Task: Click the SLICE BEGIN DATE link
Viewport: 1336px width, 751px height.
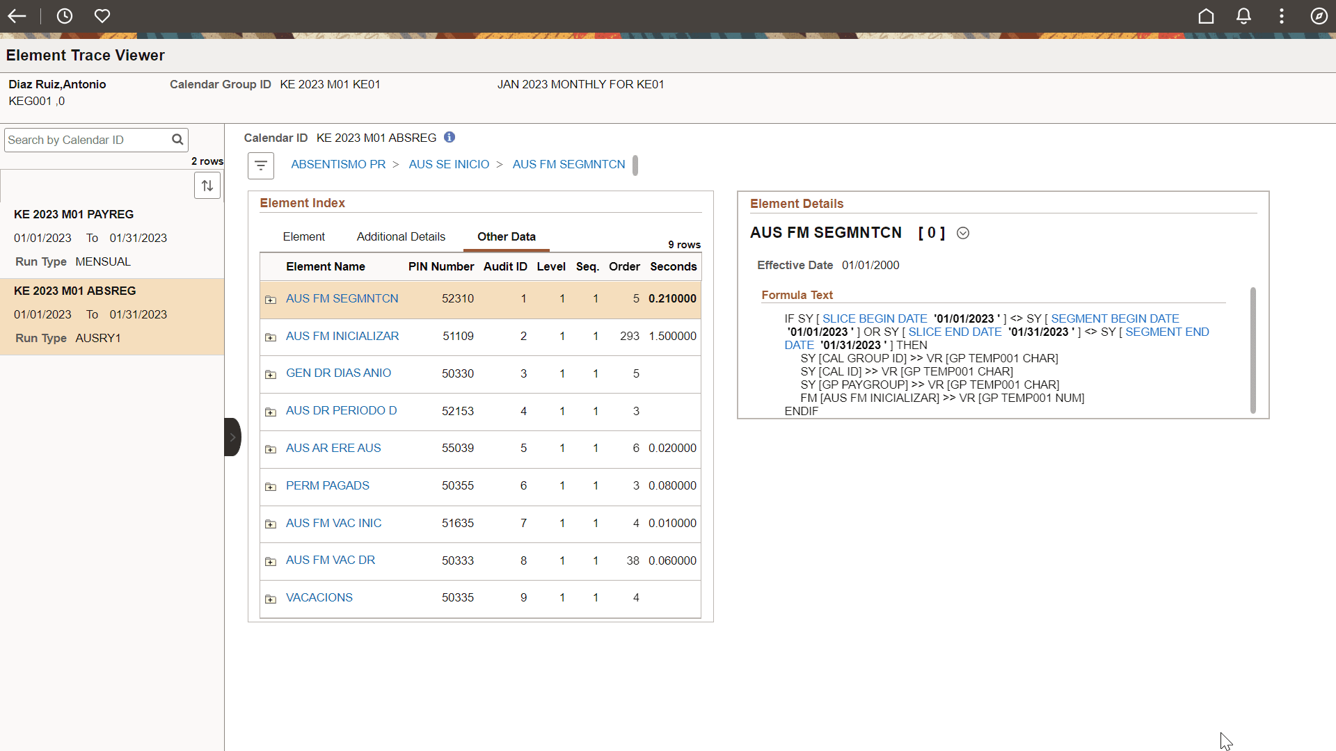Action: click(x=874, y=318)
